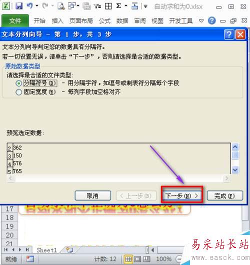Open the 文件 tab
This screenshot has width=250, height=265.
pos(15,20)
